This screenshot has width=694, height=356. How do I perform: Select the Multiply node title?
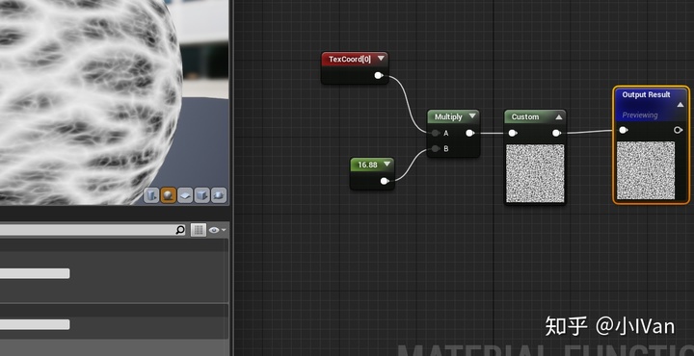tap(448, 117)
